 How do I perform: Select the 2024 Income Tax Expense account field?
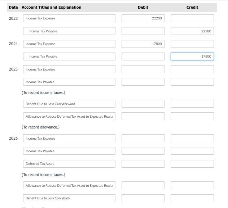click(x=69, y=44)
